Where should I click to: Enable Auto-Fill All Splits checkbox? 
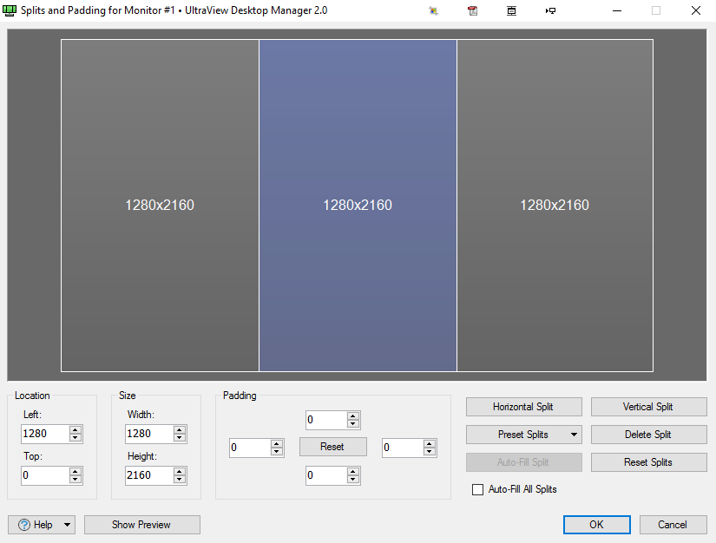tap(477, 489)
